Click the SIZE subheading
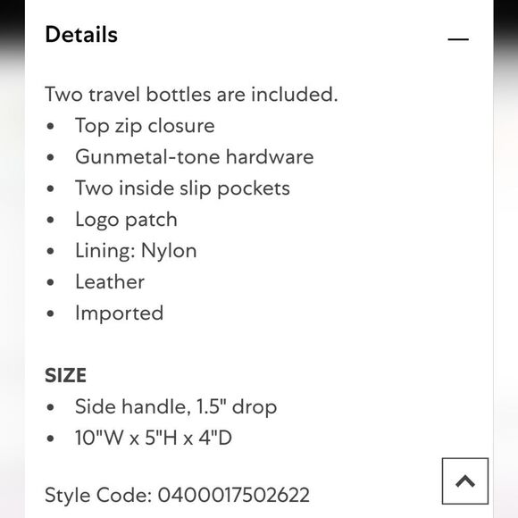Viewport: 518px width, 518px height. [66, 375]
